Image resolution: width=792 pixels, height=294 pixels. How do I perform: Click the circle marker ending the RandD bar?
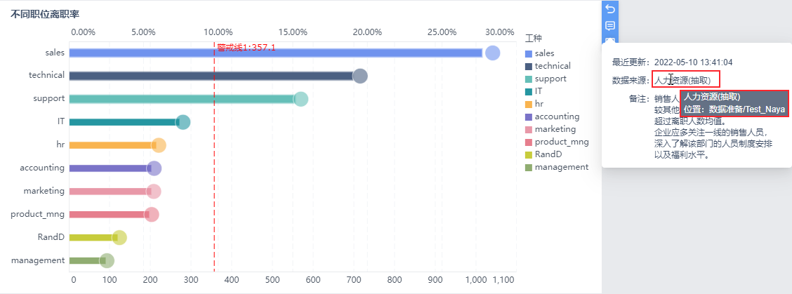pos(119,237)
